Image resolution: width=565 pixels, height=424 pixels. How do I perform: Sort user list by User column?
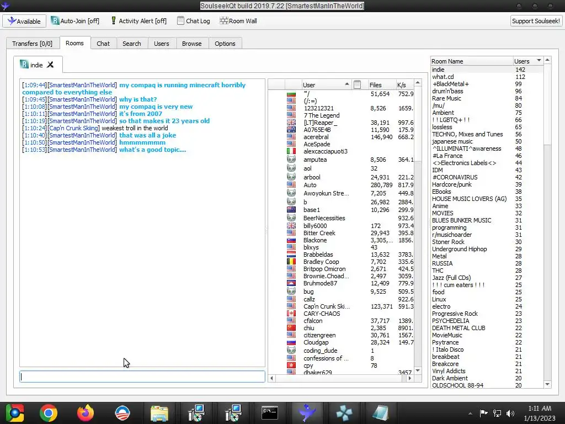(326, 84)
